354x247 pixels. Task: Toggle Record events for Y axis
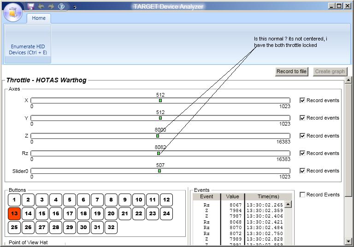[302, 118]
